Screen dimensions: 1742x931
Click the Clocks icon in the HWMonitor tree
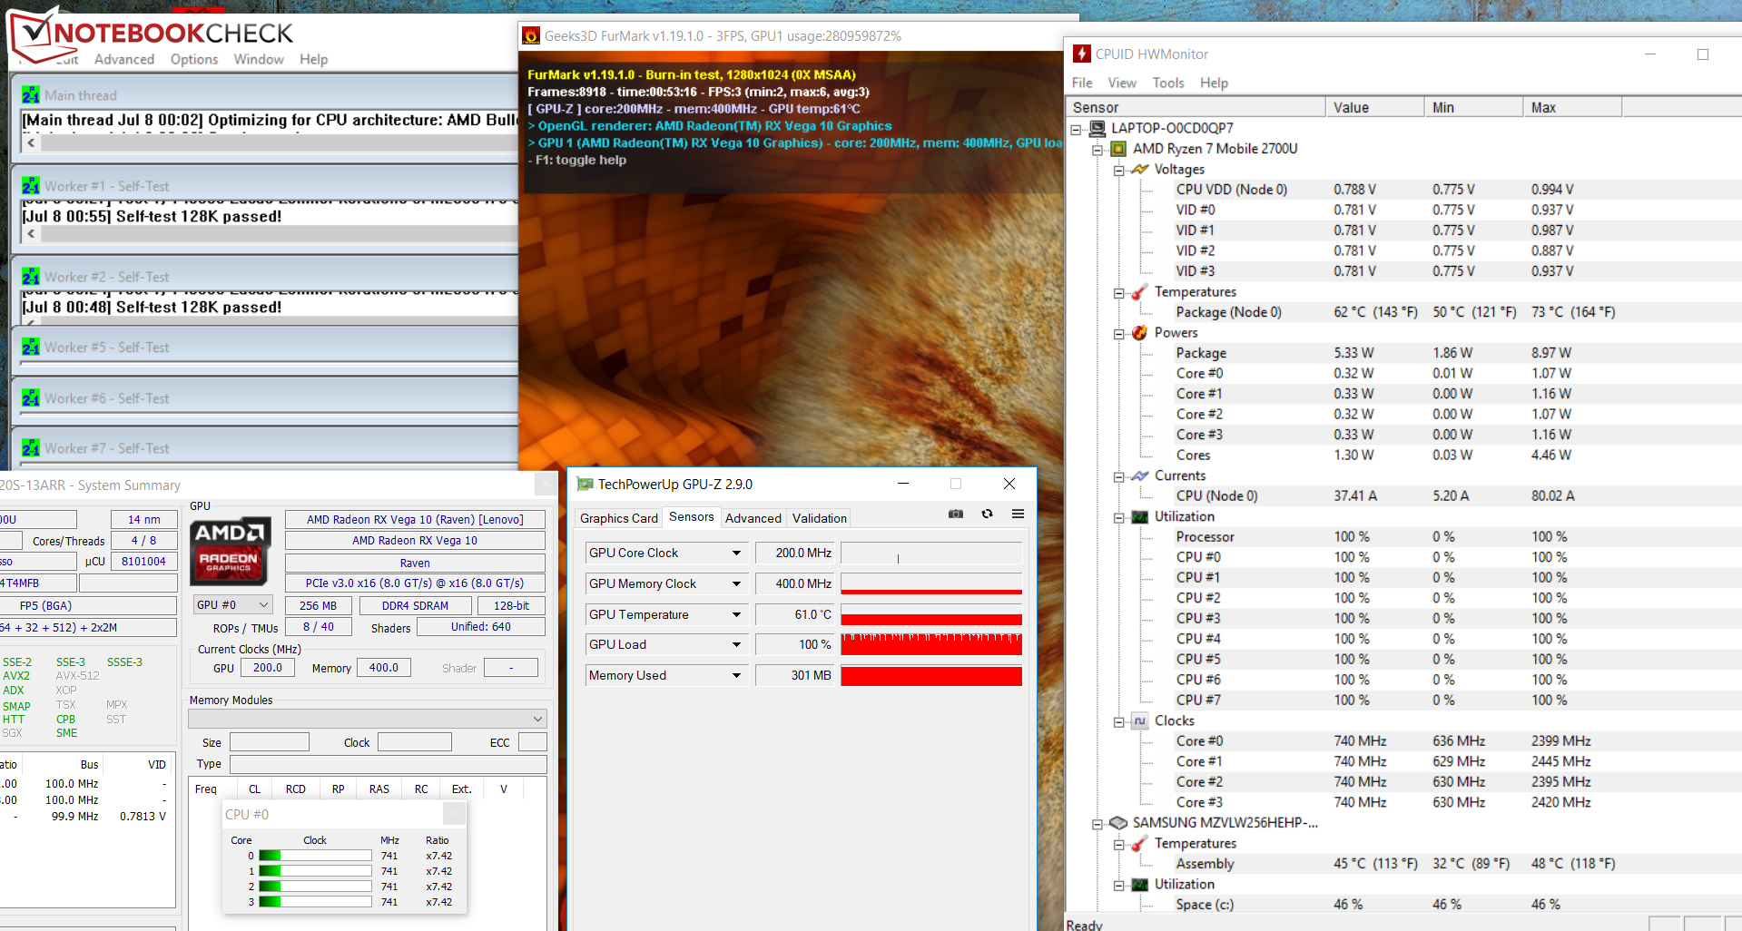[x=1140, y=720]
